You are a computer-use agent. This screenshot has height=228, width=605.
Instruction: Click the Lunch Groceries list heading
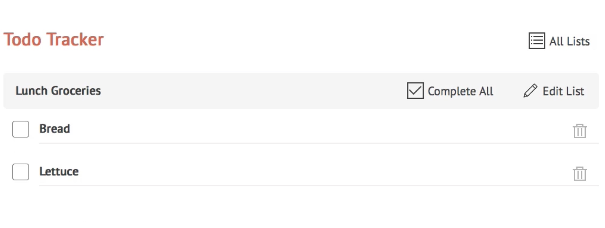pyautogui.click(x=58, y=91)
